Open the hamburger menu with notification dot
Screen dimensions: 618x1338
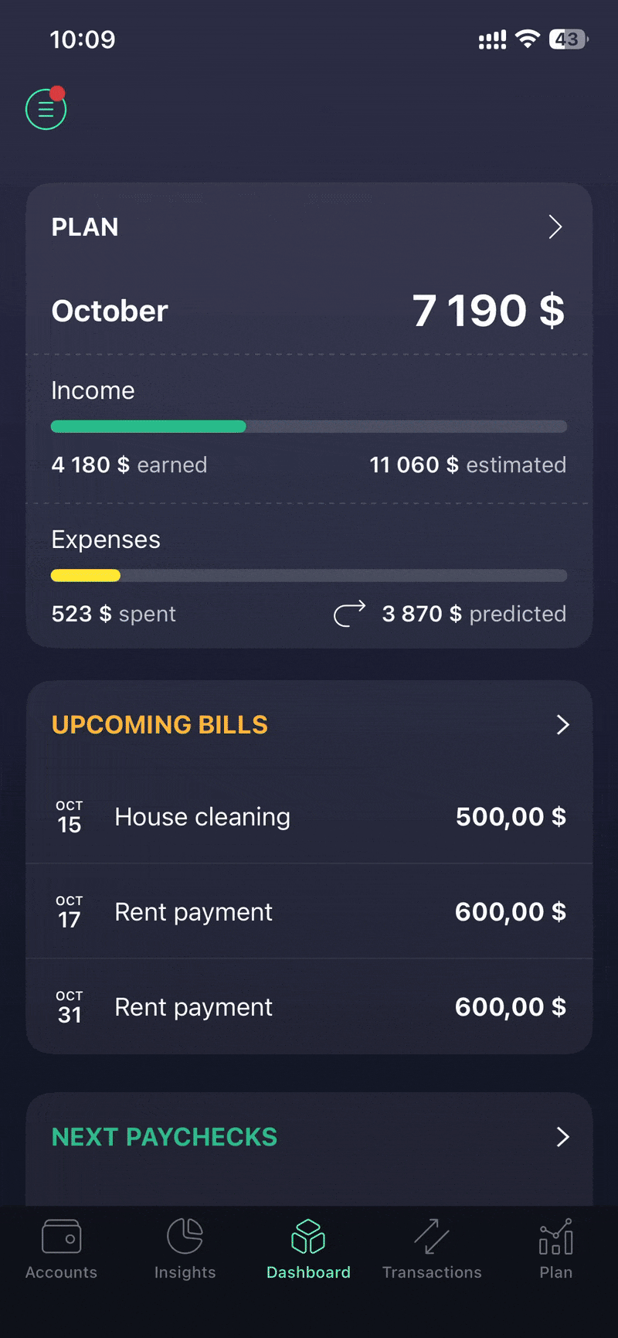point(46,110)
